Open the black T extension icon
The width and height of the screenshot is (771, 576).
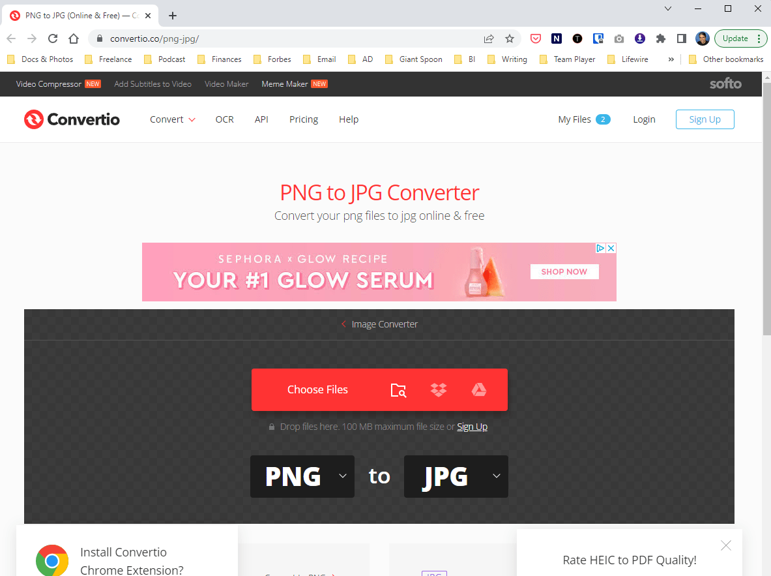click(577, 38)
